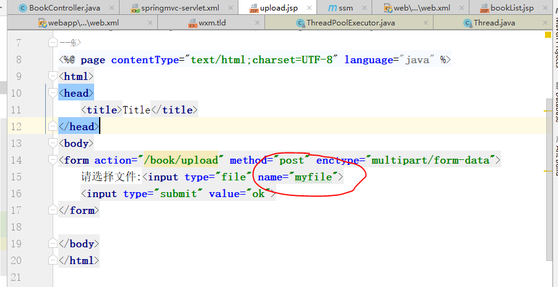Close the web\...\web.xml tab
This screenshot has height=287, width=558.
click(x=461, y=8)
